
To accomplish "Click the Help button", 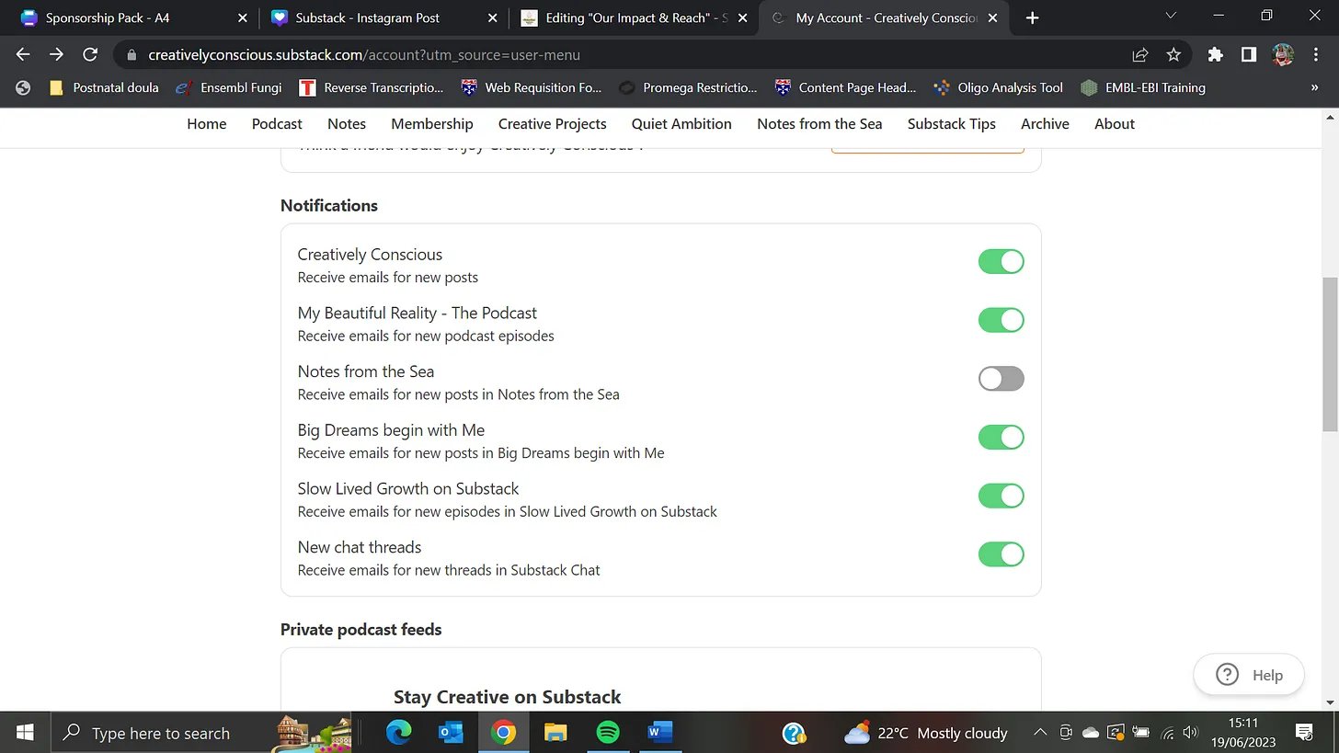I will coord(1248,675).
